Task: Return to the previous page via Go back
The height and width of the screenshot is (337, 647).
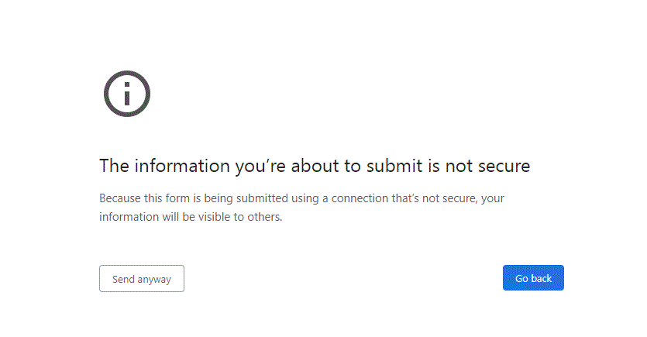Action: (533, 277)
